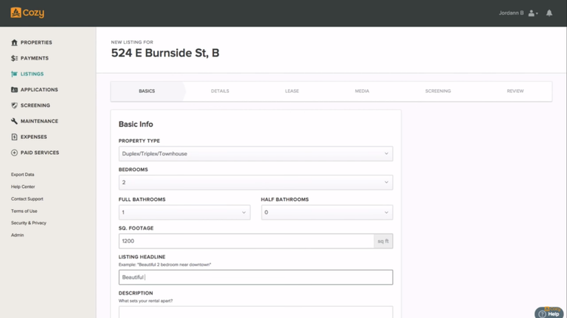
Task: Open Screening in the left sidebar
Action: 35,106
